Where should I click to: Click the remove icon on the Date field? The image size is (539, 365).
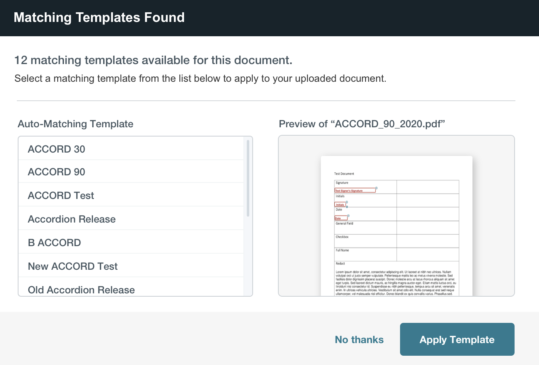click(348, 216)
